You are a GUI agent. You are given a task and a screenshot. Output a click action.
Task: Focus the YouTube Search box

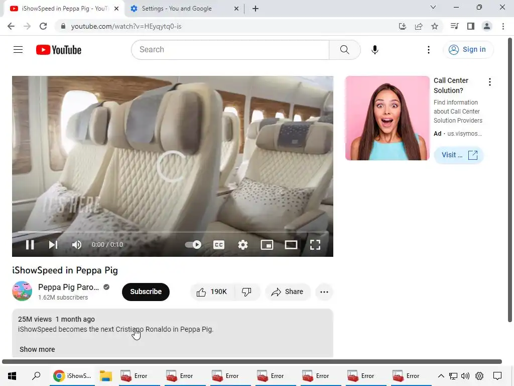[230, 50]
